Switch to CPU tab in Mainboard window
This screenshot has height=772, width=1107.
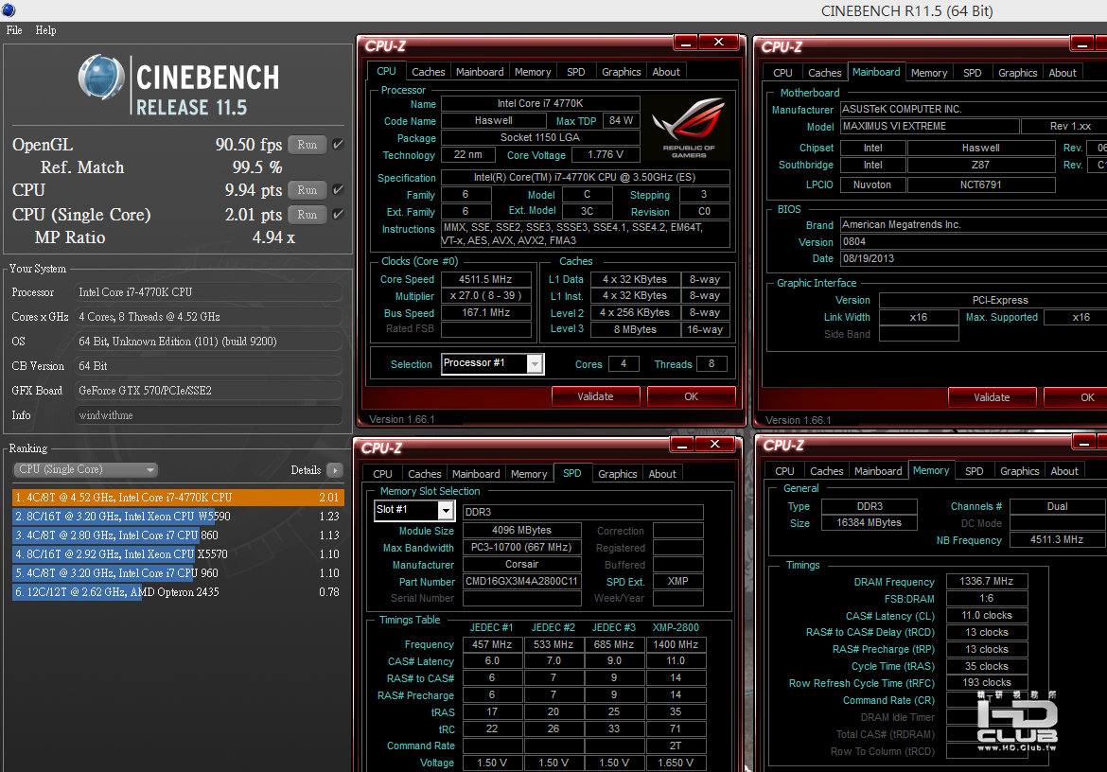click(x=783, y=73)
